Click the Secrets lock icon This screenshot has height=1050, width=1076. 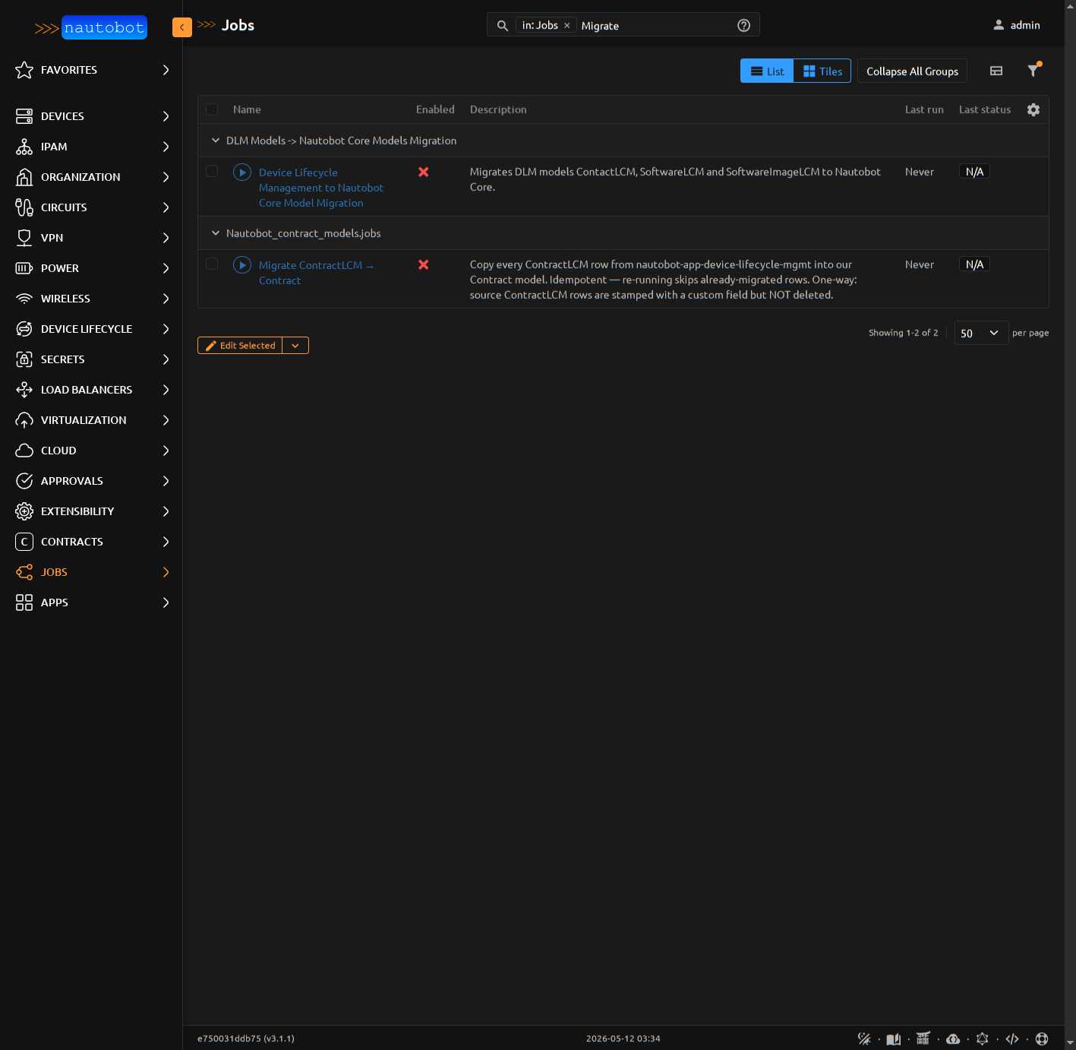point(24,359)
